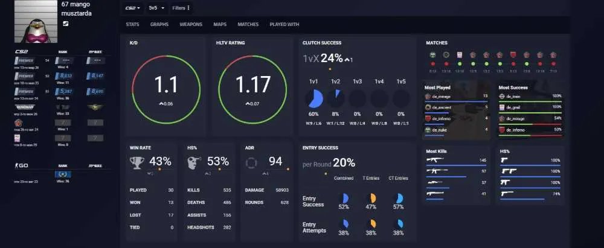Click the penguin avatar thumbnail

[36, 21]
